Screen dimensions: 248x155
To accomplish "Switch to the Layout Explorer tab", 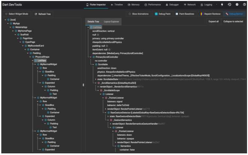I will coord(111,22).
